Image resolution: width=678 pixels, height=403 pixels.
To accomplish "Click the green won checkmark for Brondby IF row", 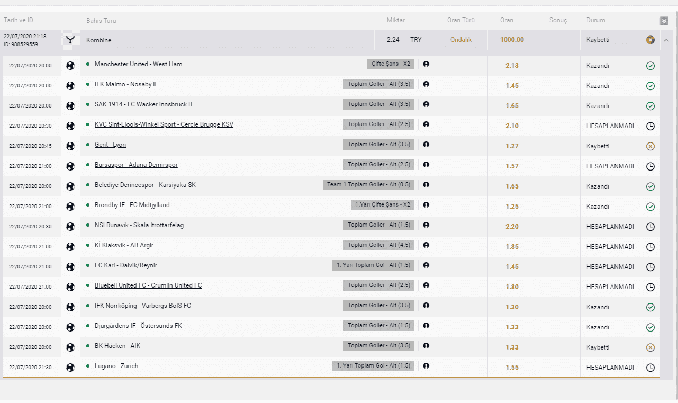I will pos(650,207).
